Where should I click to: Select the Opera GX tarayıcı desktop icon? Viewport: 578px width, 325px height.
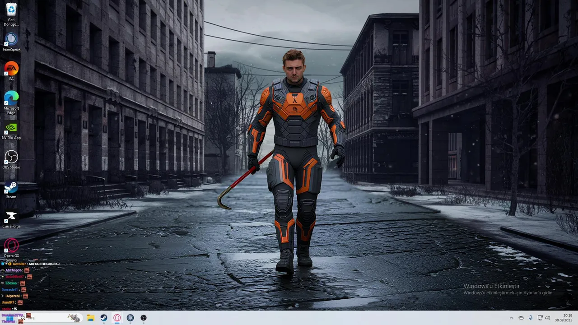click(11, 251)
